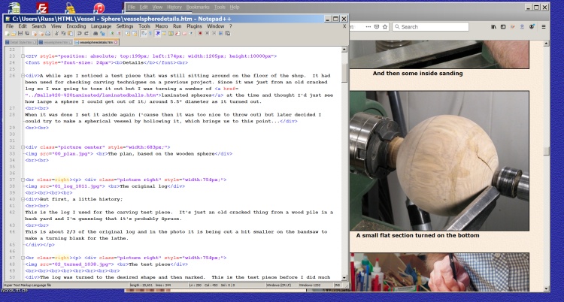Click the Save file toolbar icon
Viewport: 564px width, 302px height.
click(x=18, y=34)
